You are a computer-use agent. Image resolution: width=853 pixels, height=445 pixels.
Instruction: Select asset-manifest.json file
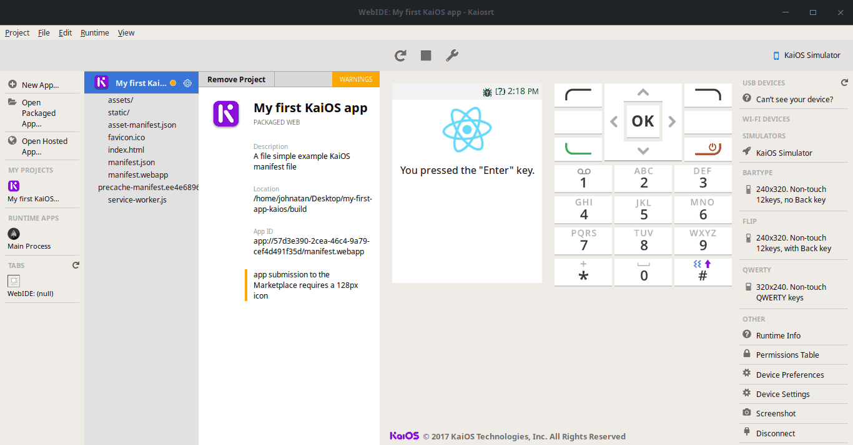142,125
